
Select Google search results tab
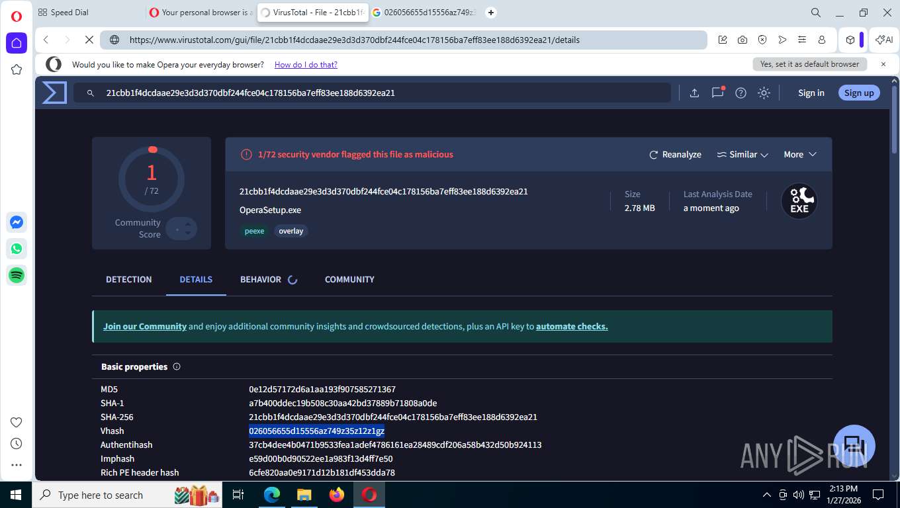pos(424,13)
